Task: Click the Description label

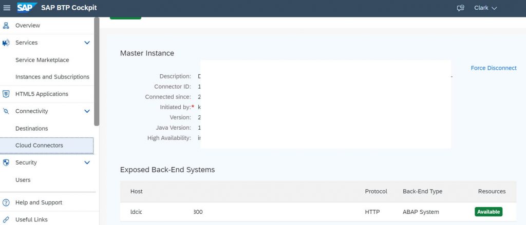Action: [175, 76]
